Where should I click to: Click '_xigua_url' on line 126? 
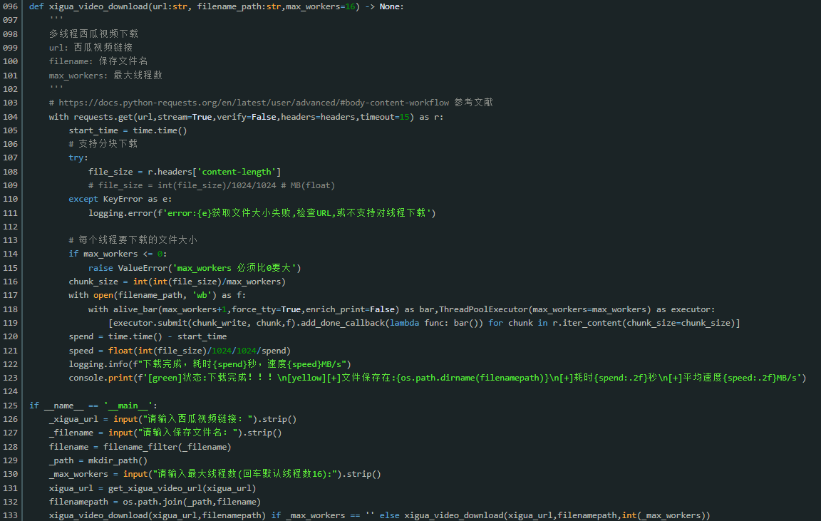(74, 419)
